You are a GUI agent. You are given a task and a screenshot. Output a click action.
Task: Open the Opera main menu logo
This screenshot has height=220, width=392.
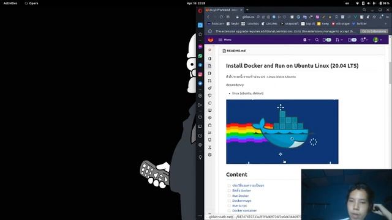[x=200, y=11]
